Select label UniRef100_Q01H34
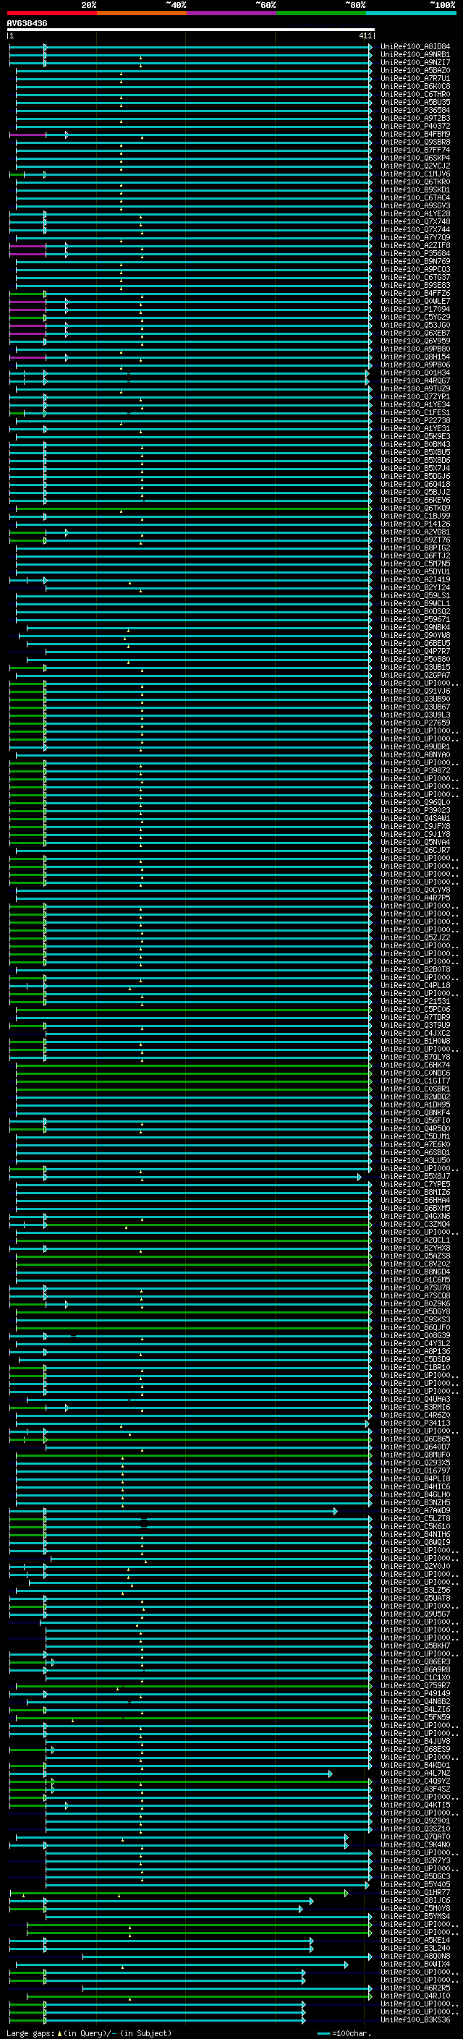The image size is (463, 2039). click(x=415, y=373)
